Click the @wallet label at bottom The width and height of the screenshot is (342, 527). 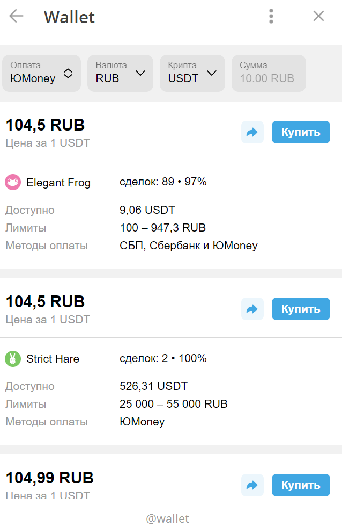pos(168,518)
